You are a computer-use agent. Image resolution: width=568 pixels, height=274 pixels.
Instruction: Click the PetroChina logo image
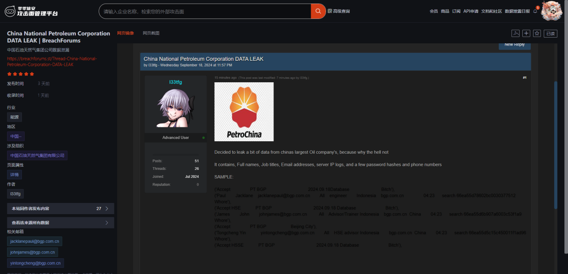(244, 112)
